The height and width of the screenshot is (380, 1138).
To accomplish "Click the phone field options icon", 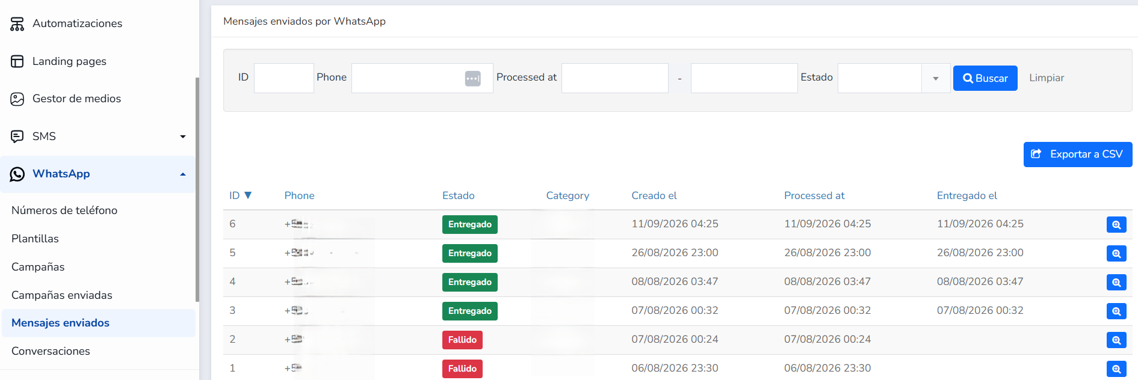I will pos(473,78).
